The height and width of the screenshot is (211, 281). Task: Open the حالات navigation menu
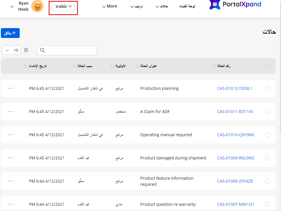point(162,6)
